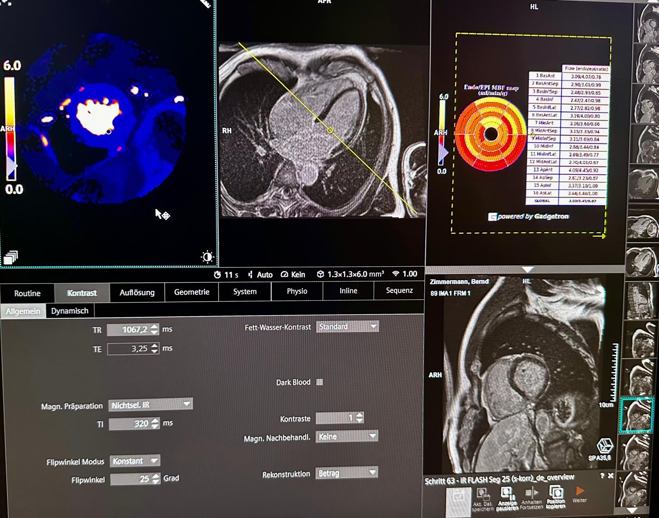
Task: Open the help question mark icon
Action: [x=602, y=476]
